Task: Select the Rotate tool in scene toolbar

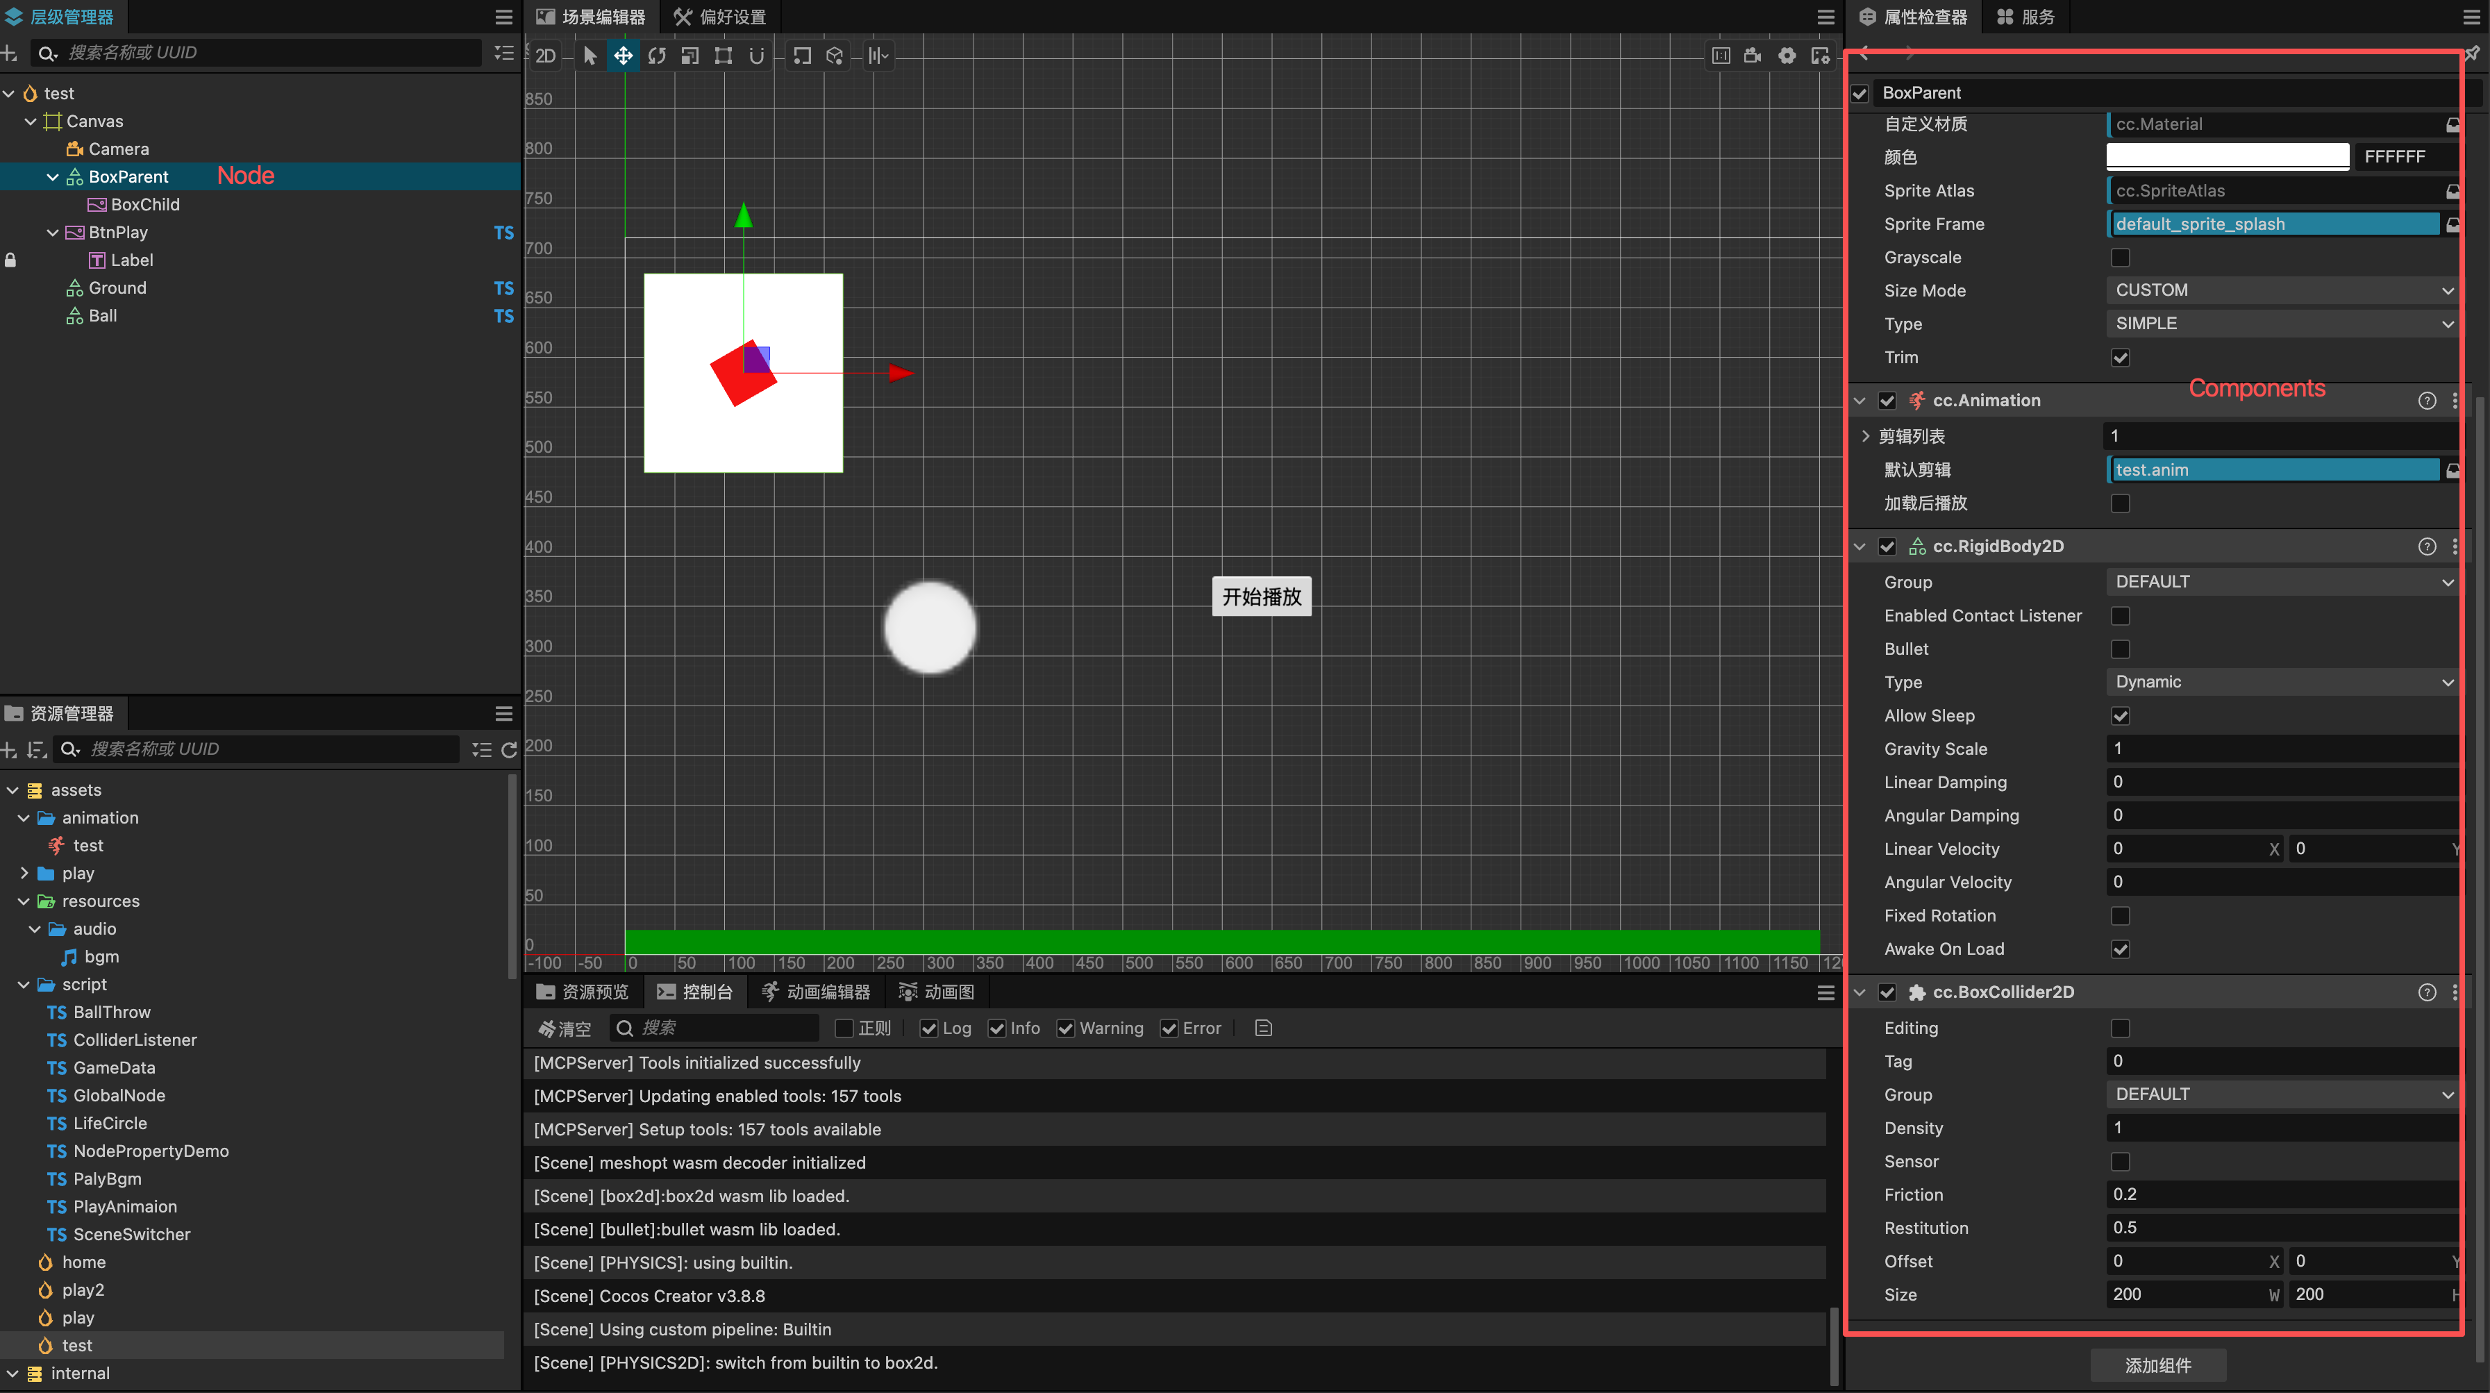Action: 656,56
